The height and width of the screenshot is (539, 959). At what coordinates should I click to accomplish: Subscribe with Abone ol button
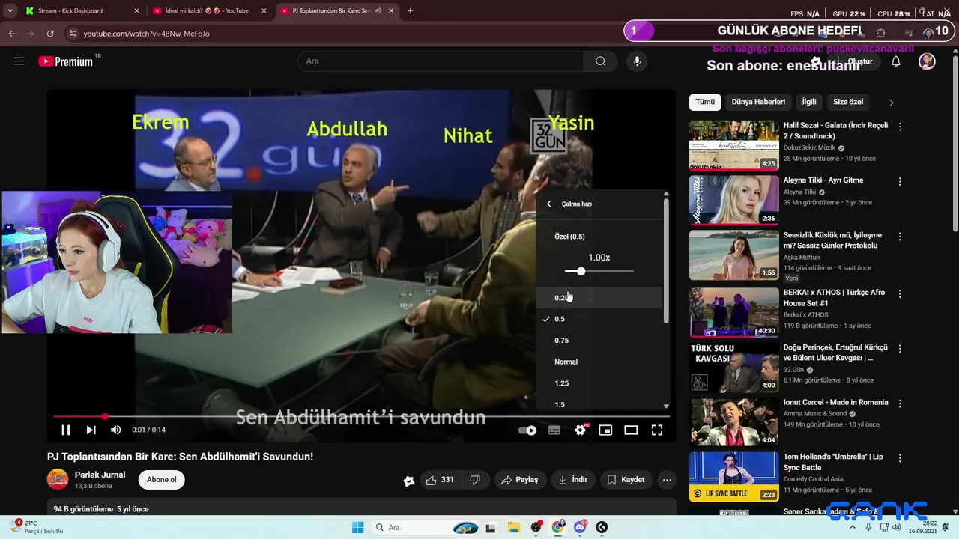(162, 480)
